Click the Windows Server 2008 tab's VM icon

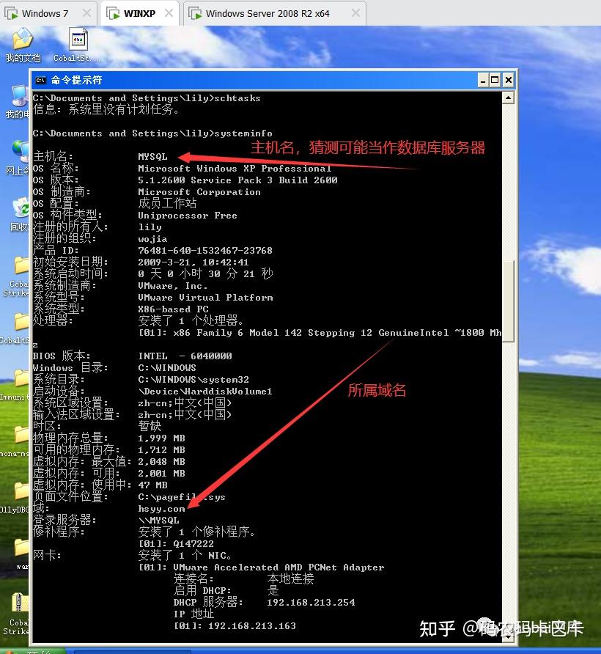pyautogui.click(x=195, y=13)
